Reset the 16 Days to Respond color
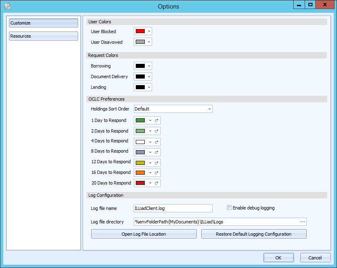This screenshot has height=268, width=337. coord(157,172)
